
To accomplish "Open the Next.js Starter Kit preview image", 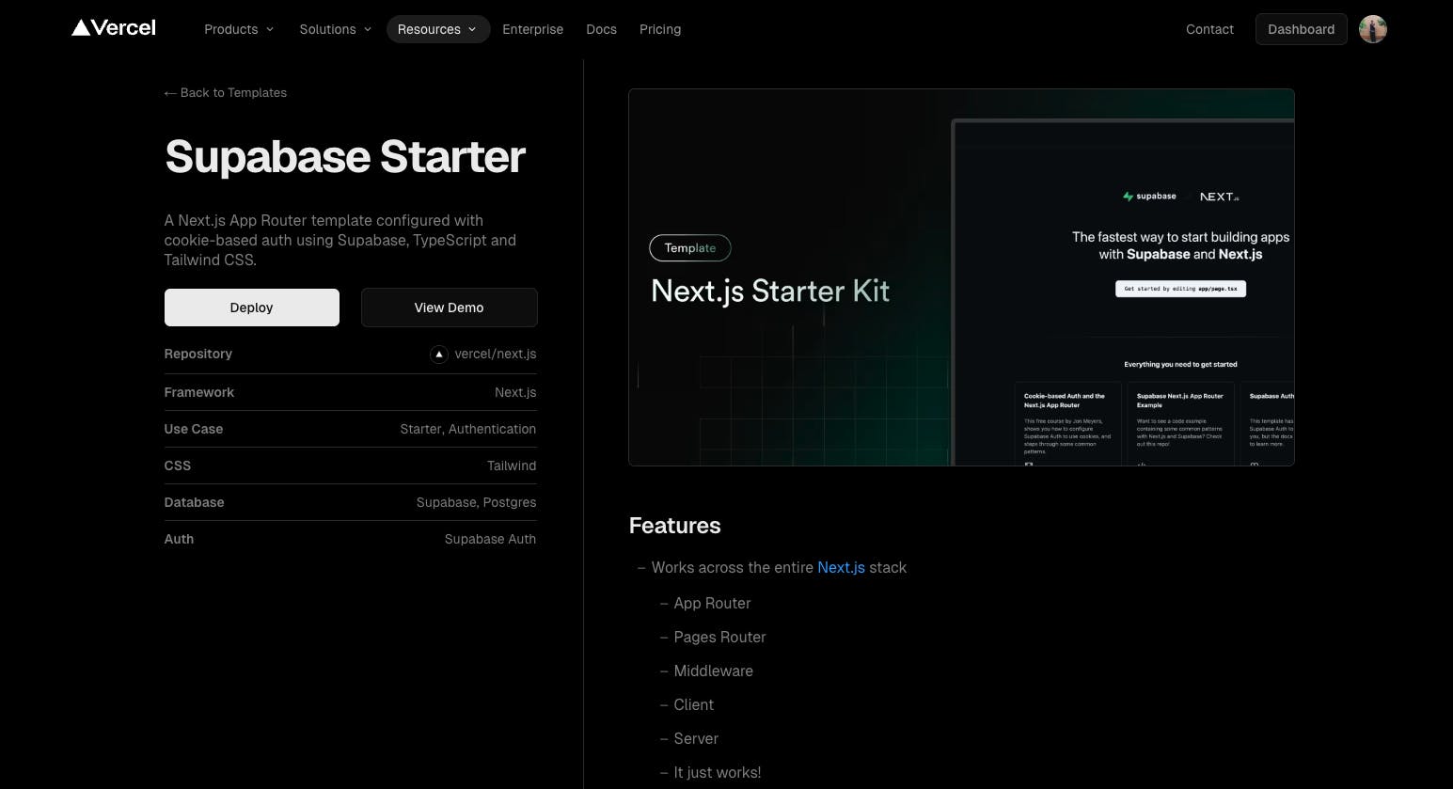I will 961,277.
